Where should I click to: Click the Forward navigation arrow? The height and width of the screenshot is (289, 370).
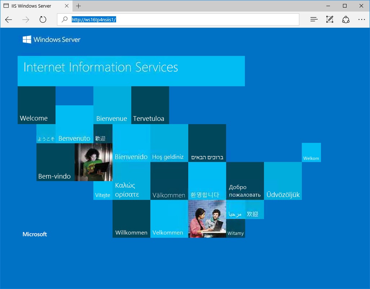[x=26, y=19]
